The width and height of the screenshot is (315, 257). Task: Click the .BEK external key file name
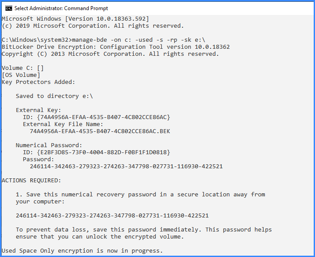100,131
